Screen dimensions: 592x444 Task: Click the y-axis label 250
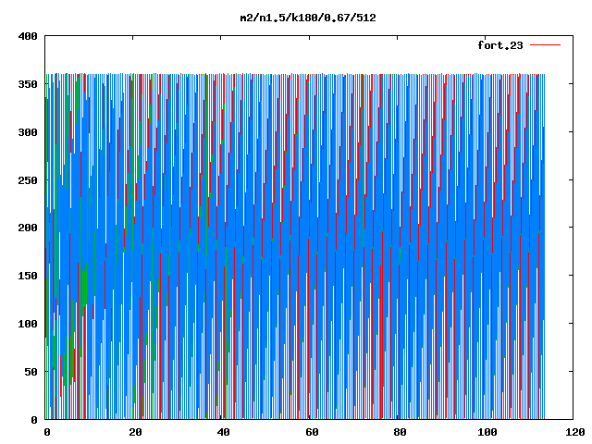tap(28, 180)
